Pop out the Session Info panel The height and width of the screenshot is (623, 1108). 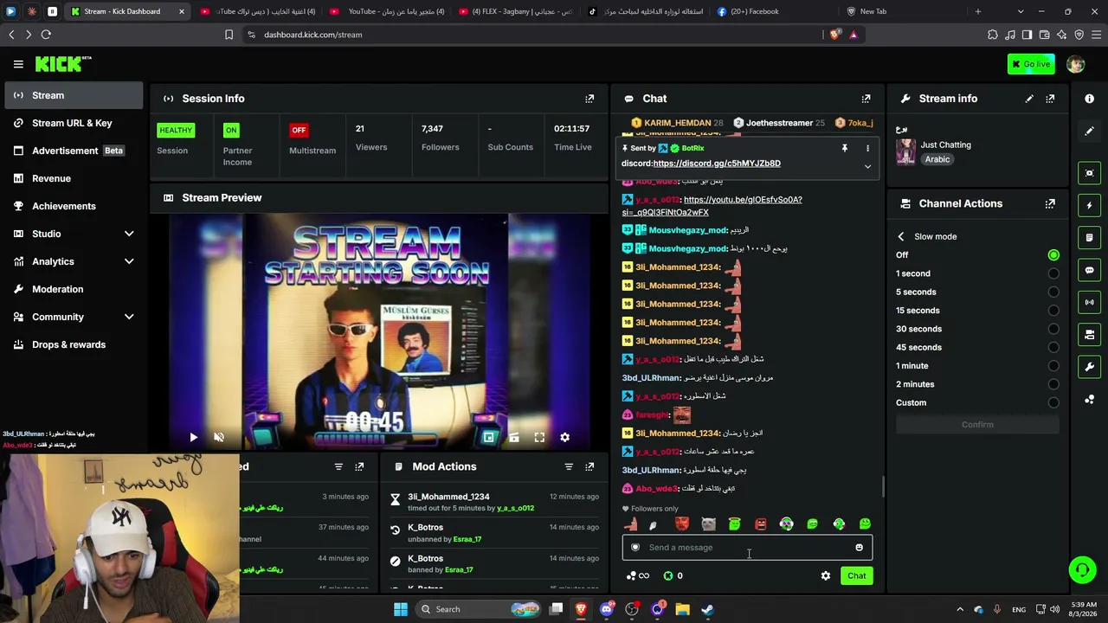(x=589, y=99)
